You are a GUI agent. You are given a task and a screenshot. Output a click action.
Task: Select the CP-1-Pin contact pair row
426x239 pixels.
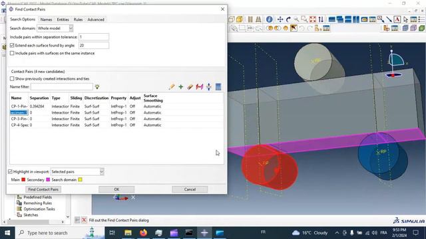click(x=116, y=106)
